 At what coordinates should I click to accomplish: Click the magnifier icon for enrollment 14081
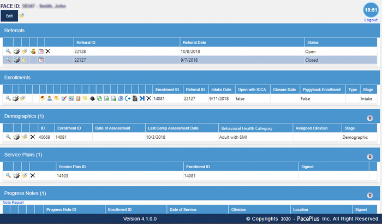tap(8, 98)
